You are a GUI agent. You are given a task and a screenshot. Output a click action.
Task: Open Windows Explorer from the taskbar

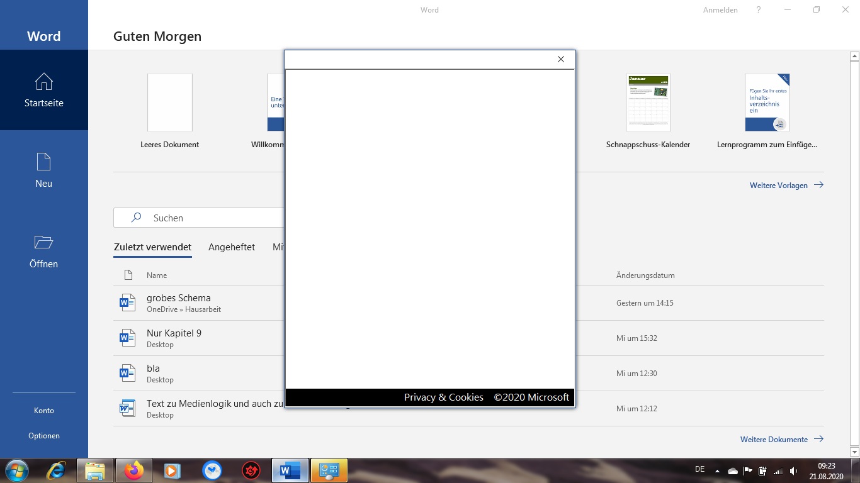[x=94, y=470]
